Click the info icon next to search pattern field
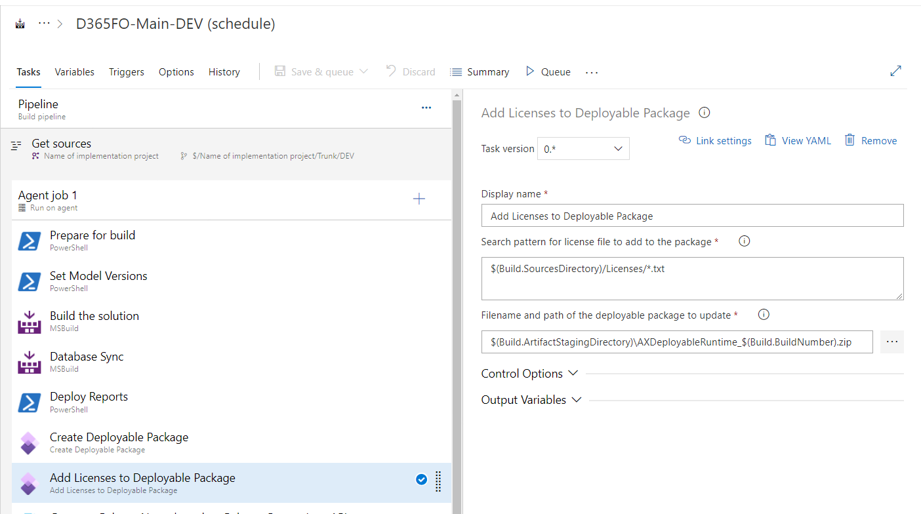This screenshot has width=921, height=514. pos(744,241)
